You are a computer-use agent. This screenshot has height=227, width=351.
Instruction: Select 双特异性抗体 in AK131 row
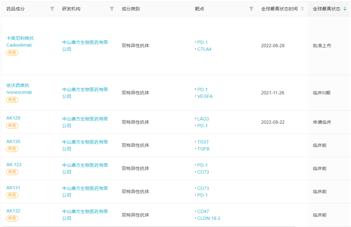[x=135, y=192]
